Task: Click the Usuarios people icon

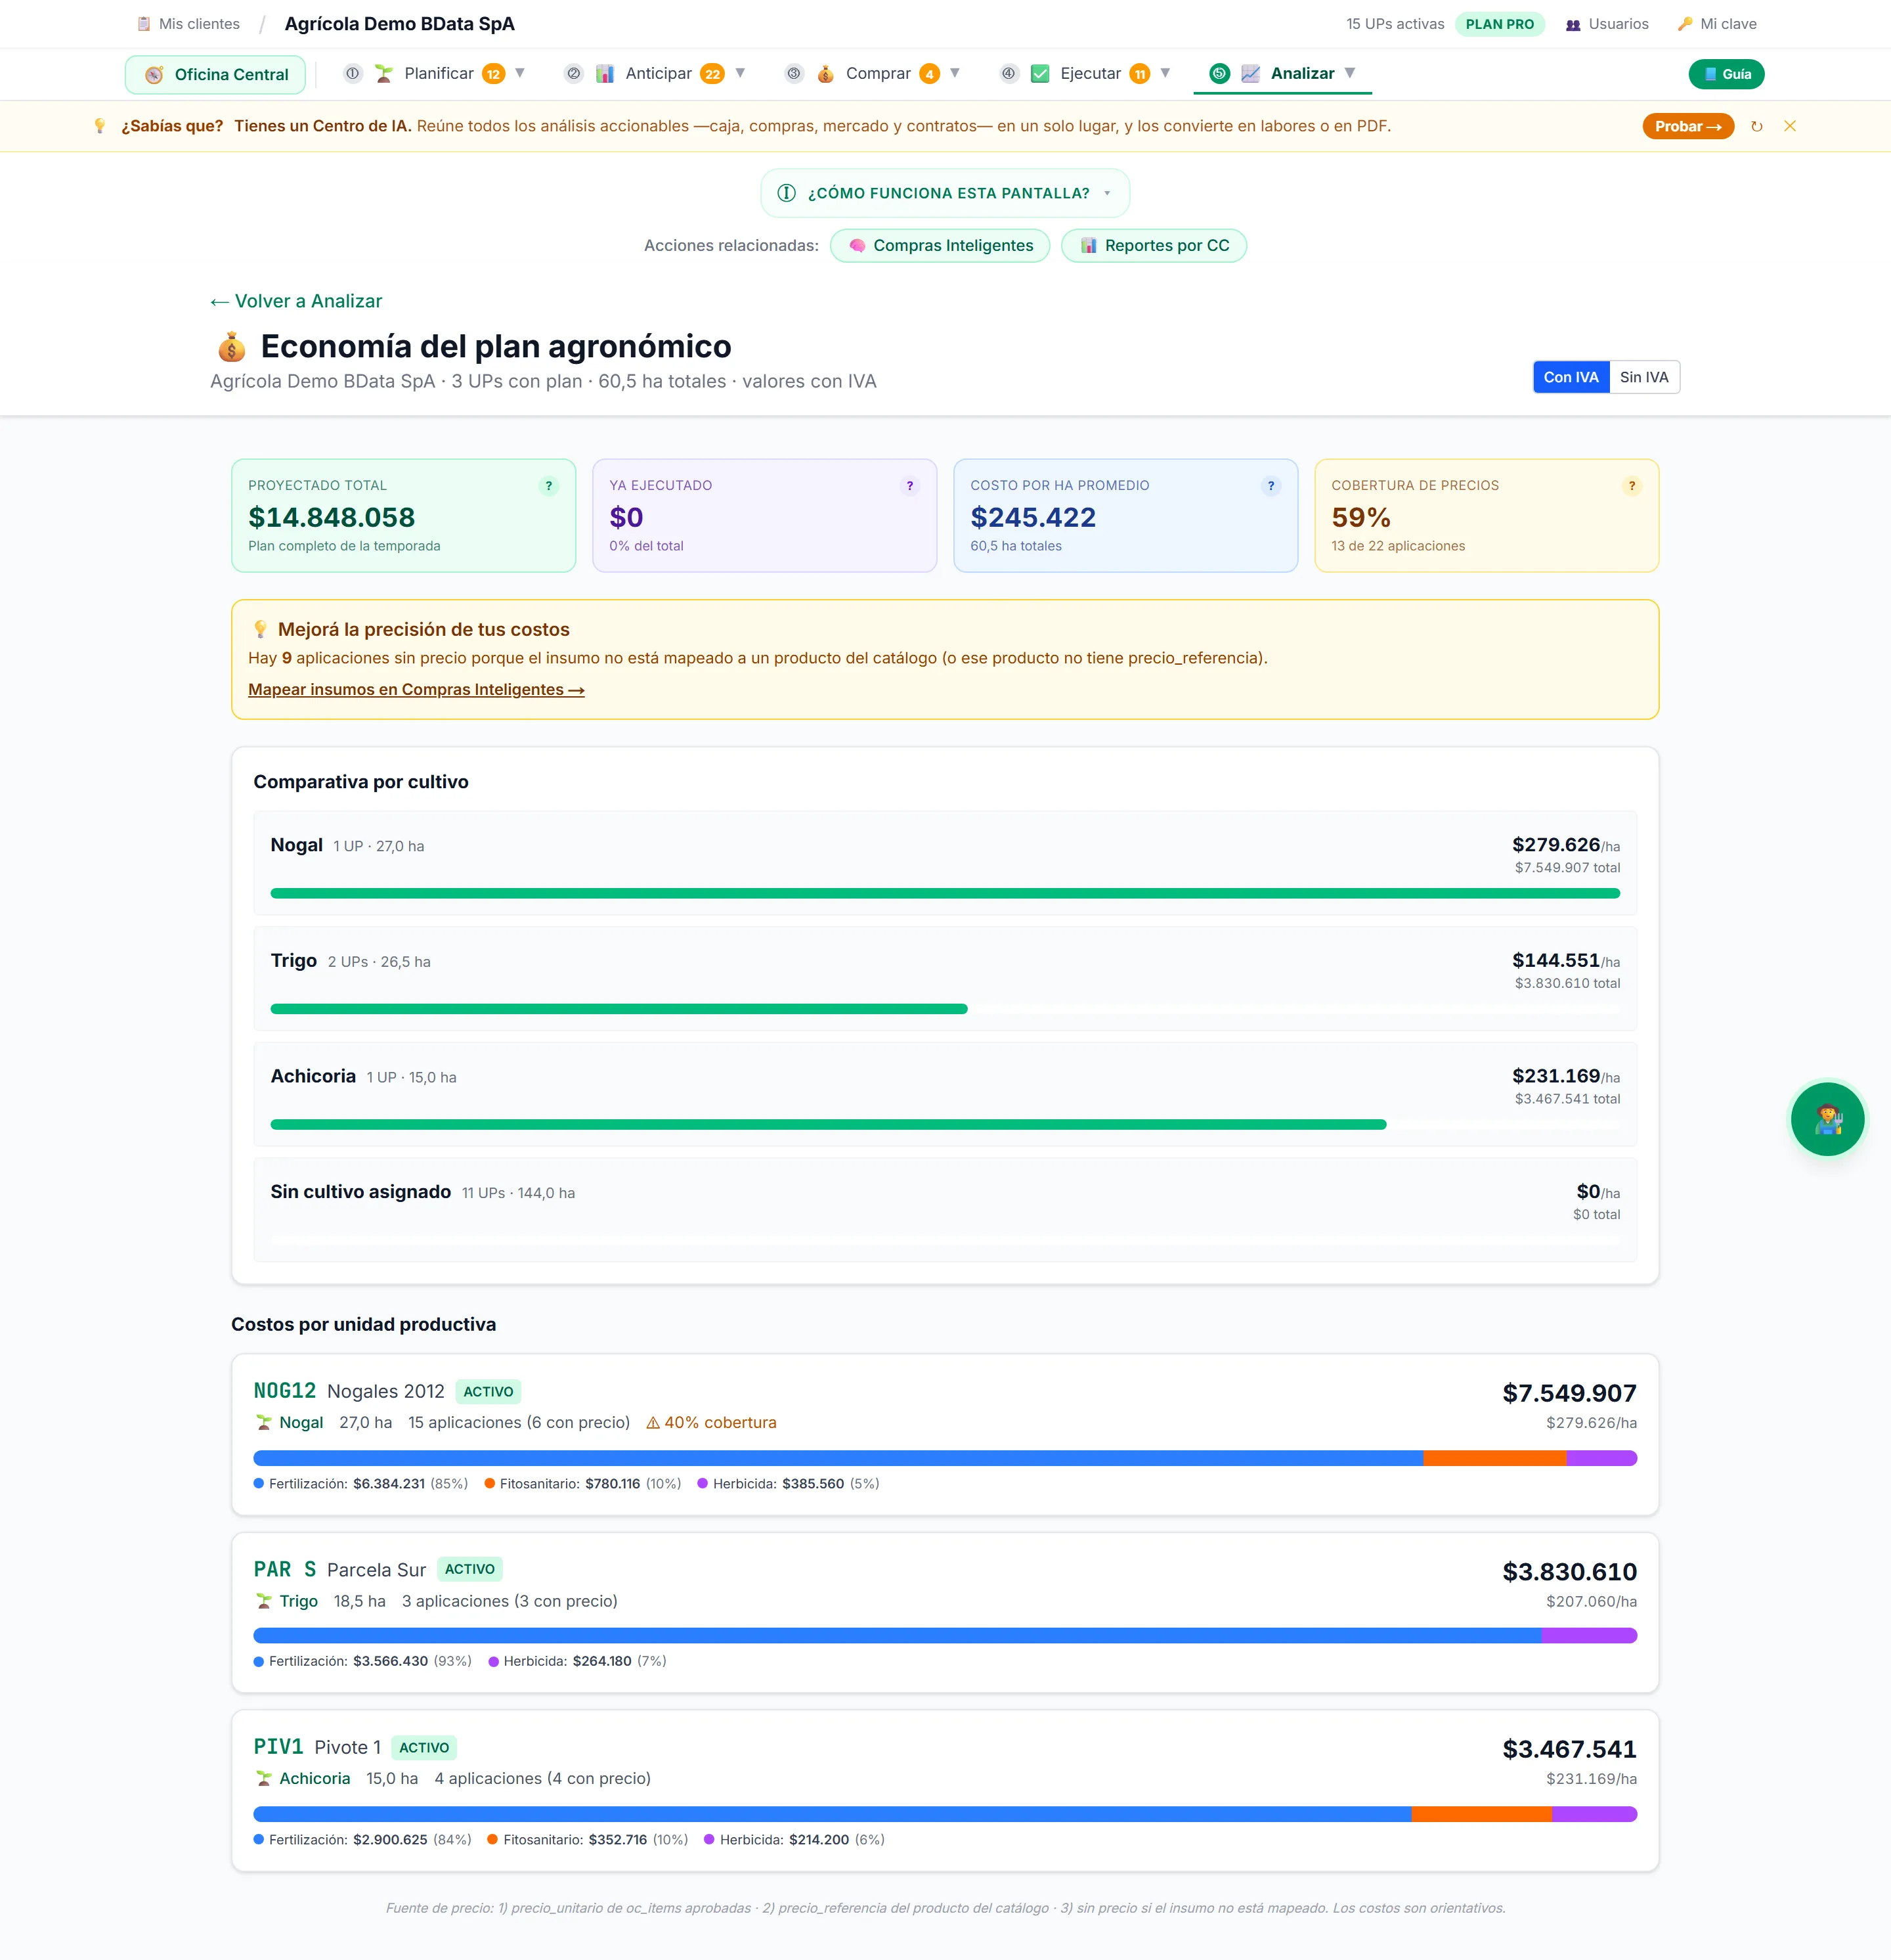Action: pos(1573,24)
